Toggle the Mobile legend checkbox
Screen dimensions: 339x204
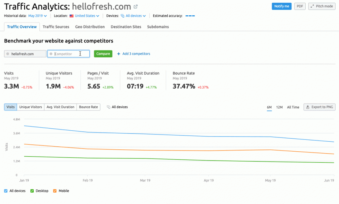pyautogui.click(x=55, y=191)
